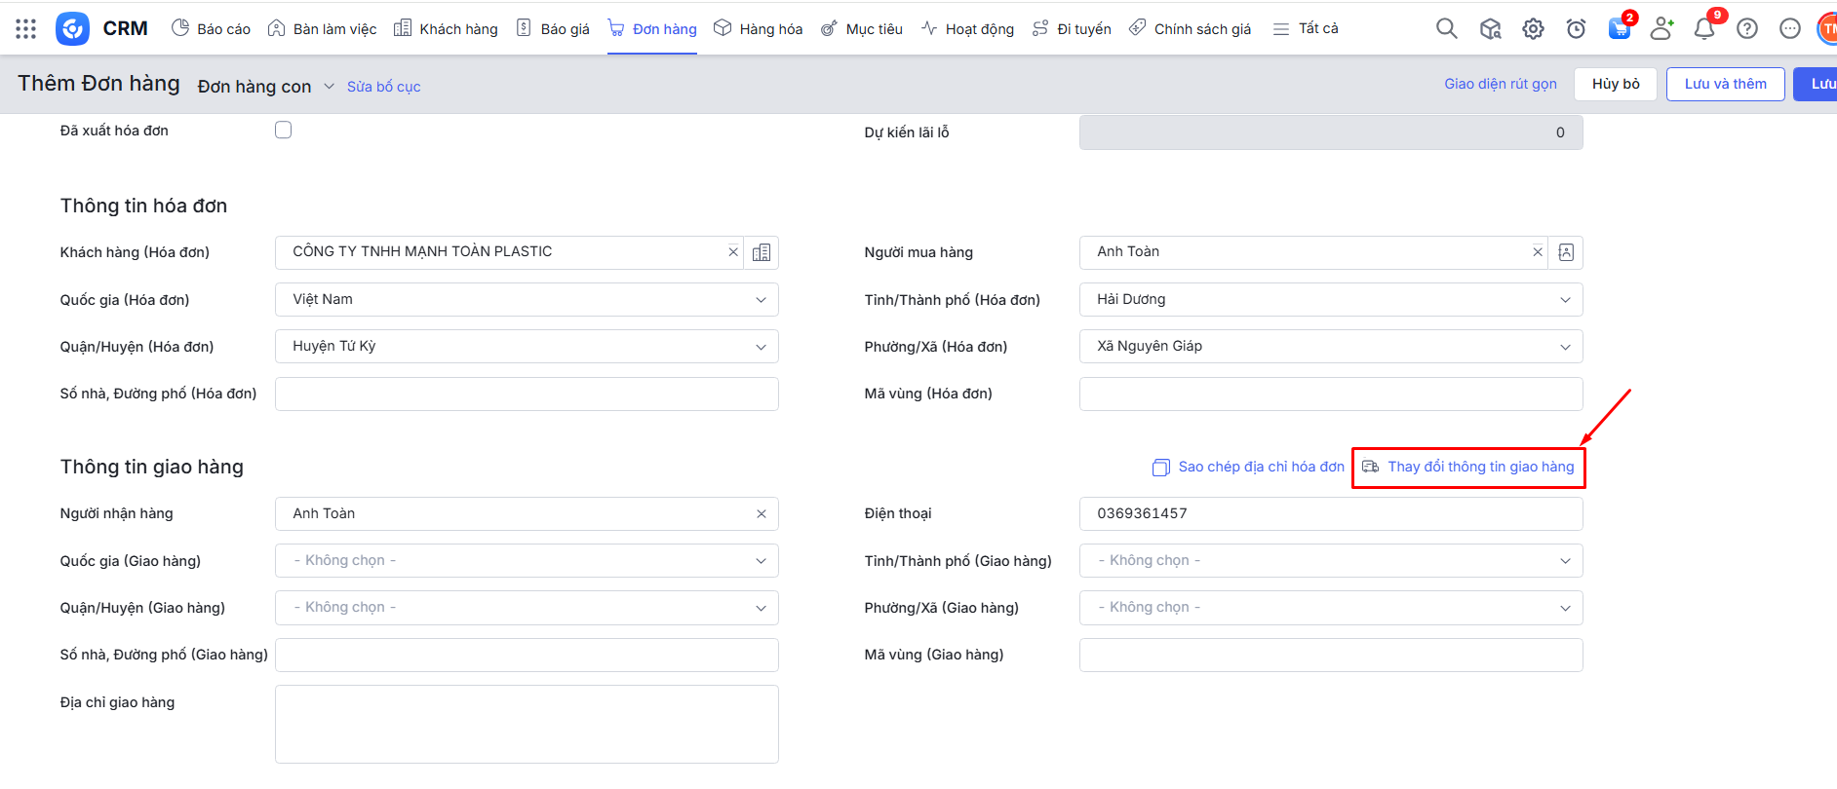The width and height of the screenshot is (1837, 789).
Task: Click company lookup icon beside Khách hàng field
Action: pyautogui.click(x=762, y=252)
